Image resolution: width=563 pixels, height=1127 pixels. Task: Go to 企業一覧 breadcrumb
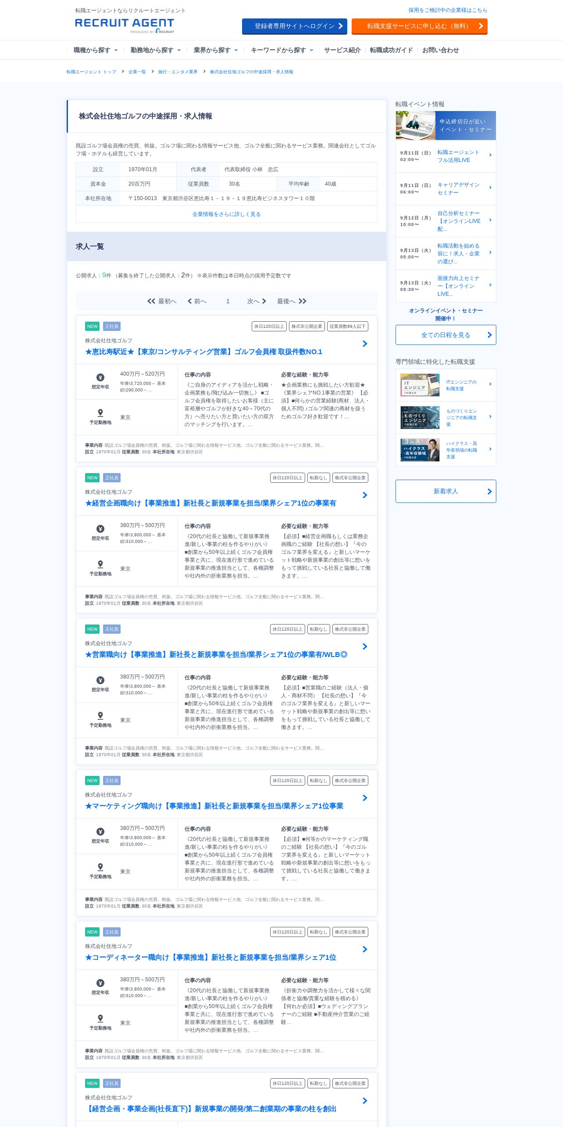[x=137, y=72]
